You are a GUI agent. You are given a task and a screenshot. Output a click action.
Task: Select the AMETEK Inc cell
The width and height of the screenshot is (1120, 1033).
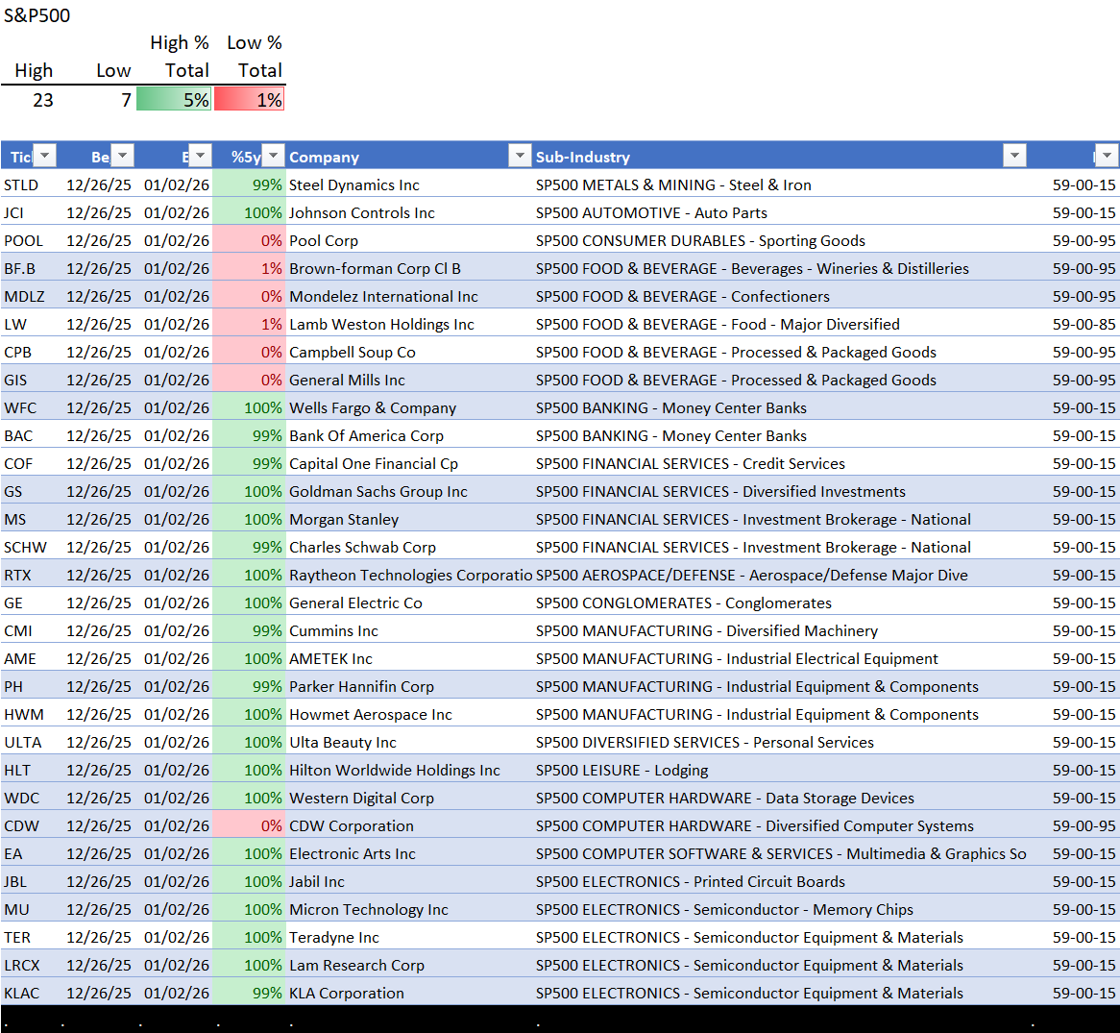click(x=409, y=658)
